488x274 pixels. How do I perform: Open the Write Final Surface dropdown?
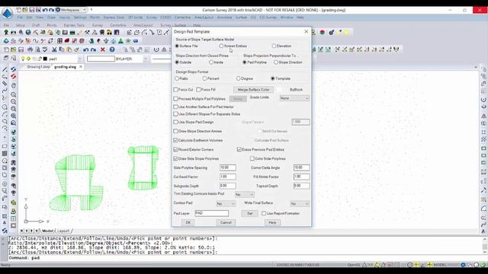pyautogui.click(x=300, y=204)
